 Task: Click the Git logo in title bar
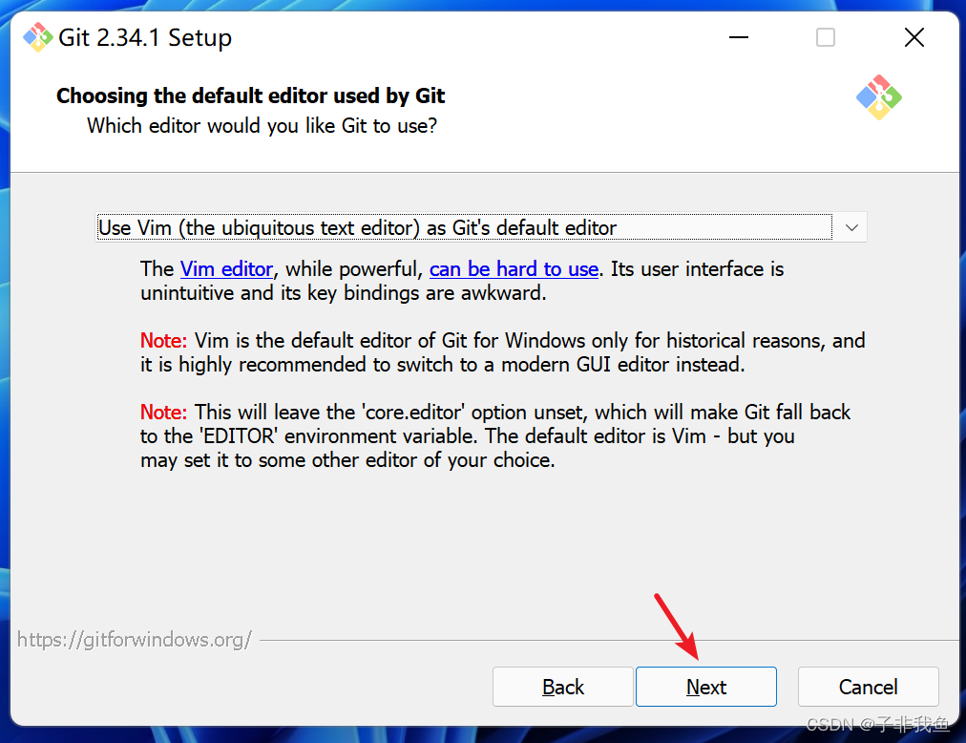click(x=37, y=37)
